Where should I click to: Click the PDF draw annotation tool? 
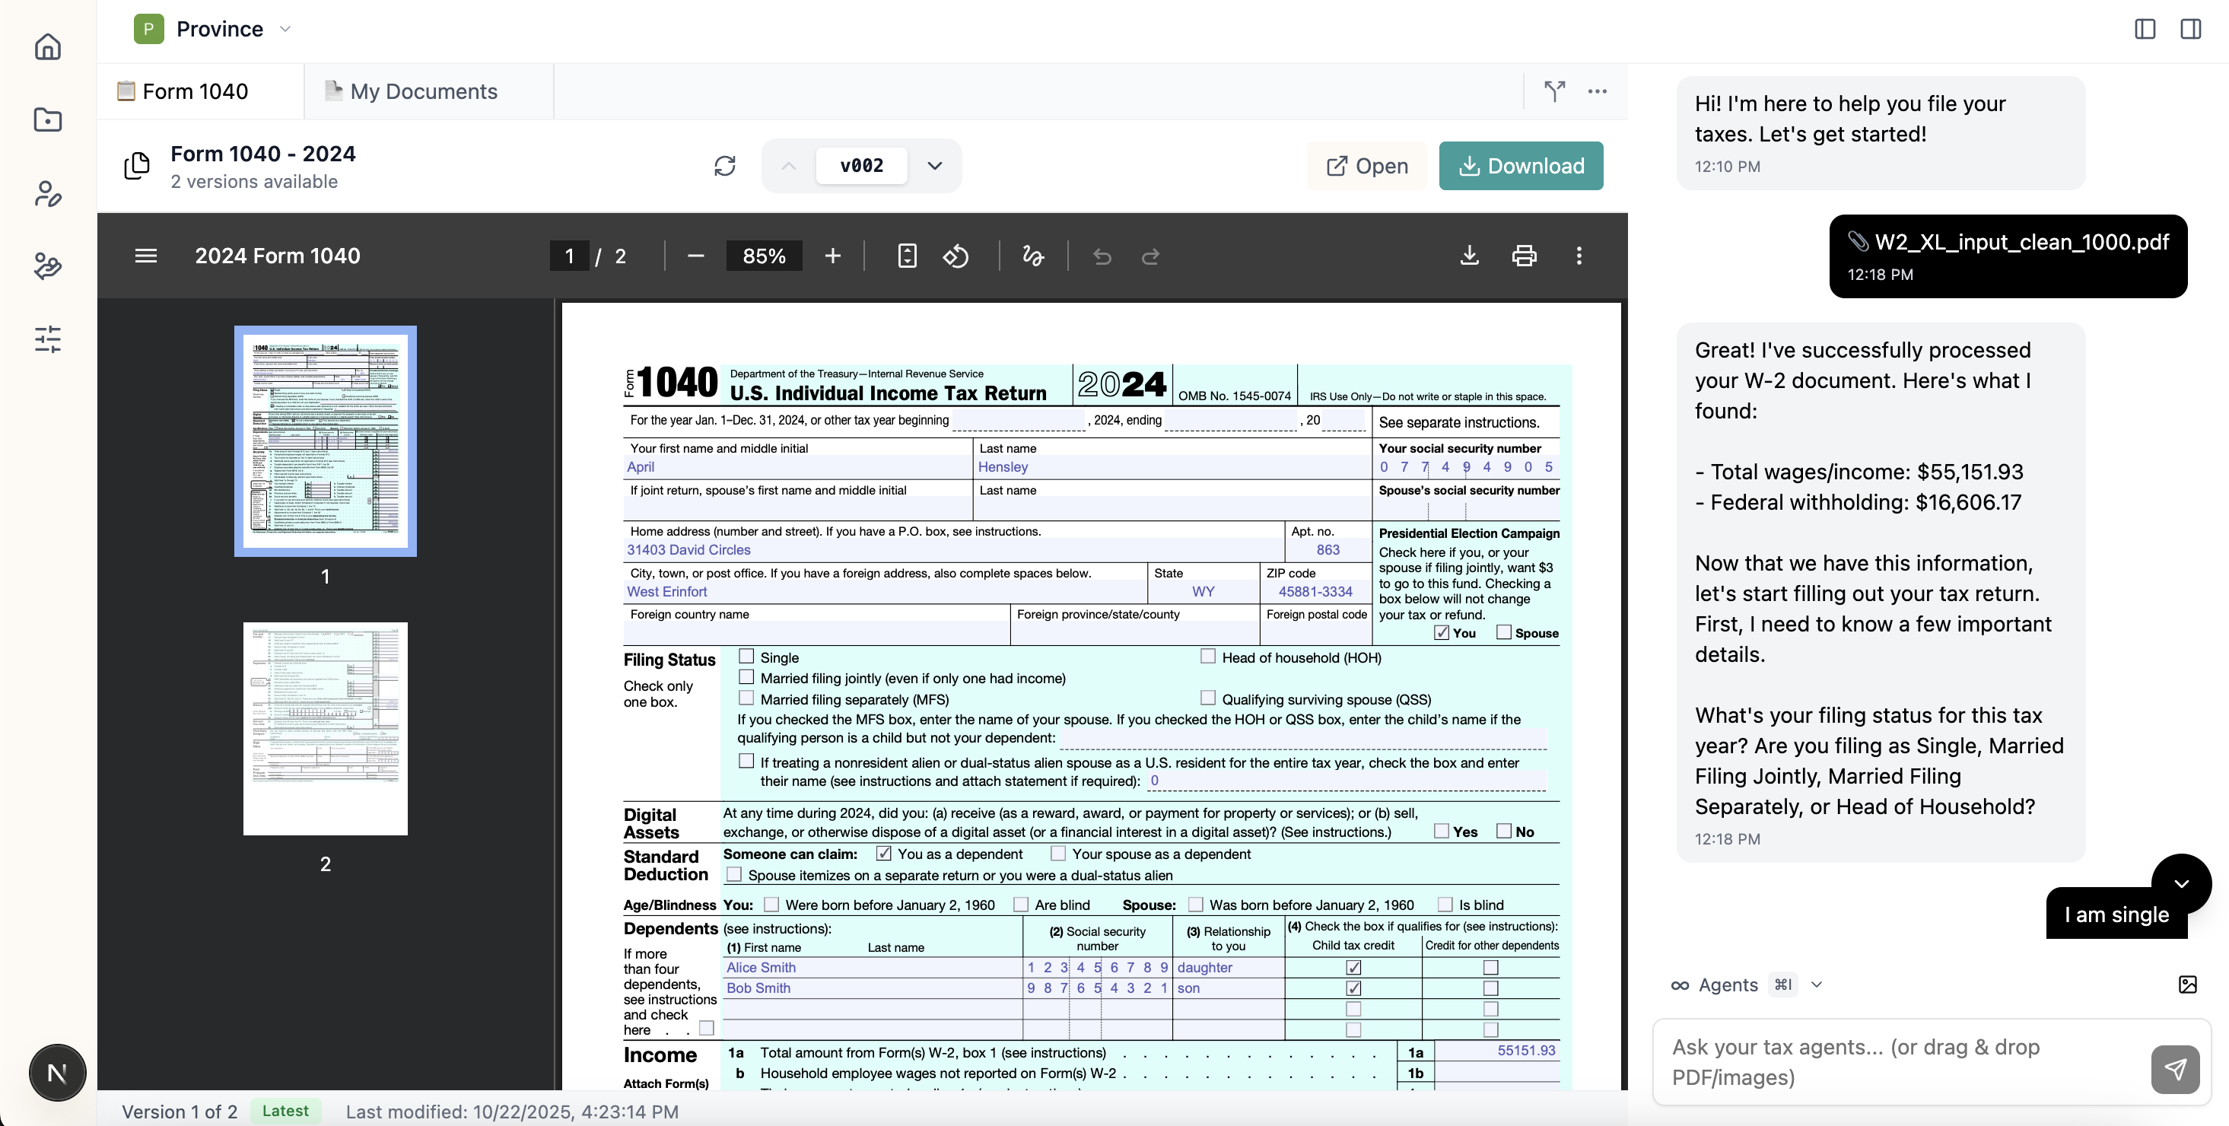click(1032, 256)
